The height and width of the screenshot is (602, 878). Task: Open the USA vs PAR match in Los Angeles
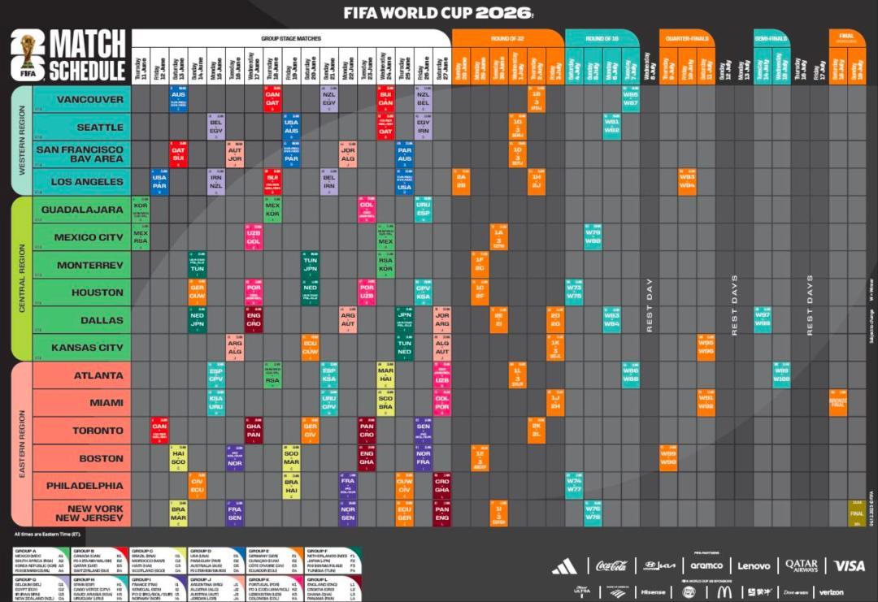[159, 182]
